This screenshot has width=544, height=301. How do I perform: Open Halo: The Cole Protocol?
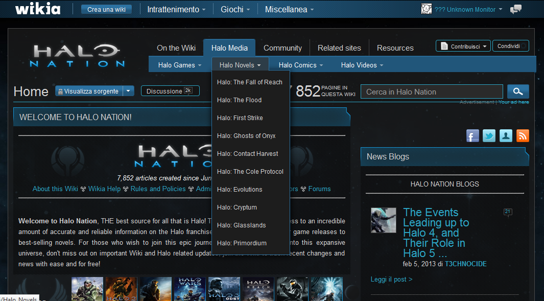[250, 172]
